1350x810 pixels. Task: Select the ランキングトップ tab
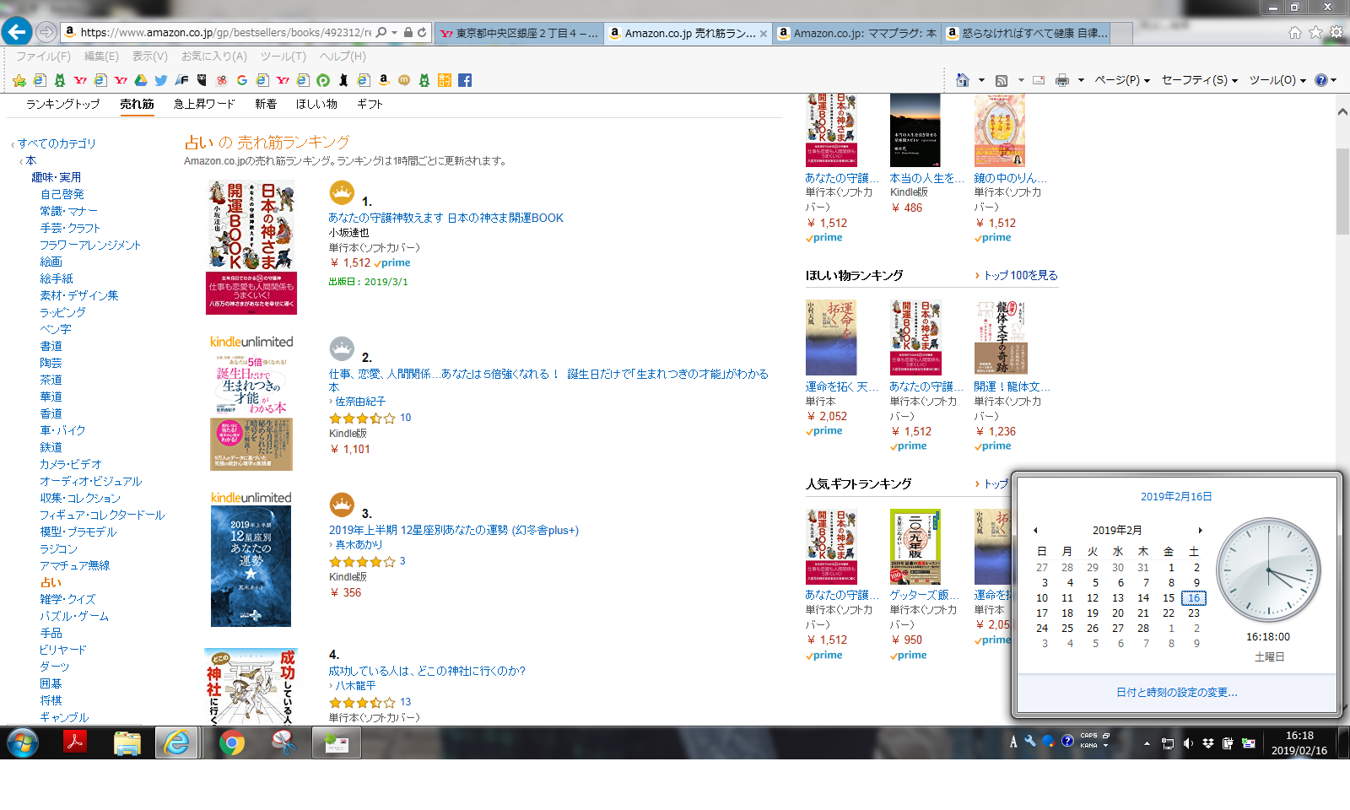pyautogui.click(x=62, y=104)
